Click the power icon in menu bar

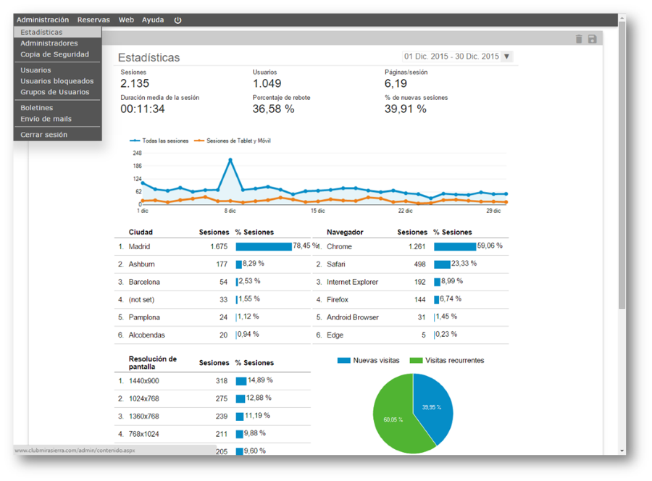[177, 20]
